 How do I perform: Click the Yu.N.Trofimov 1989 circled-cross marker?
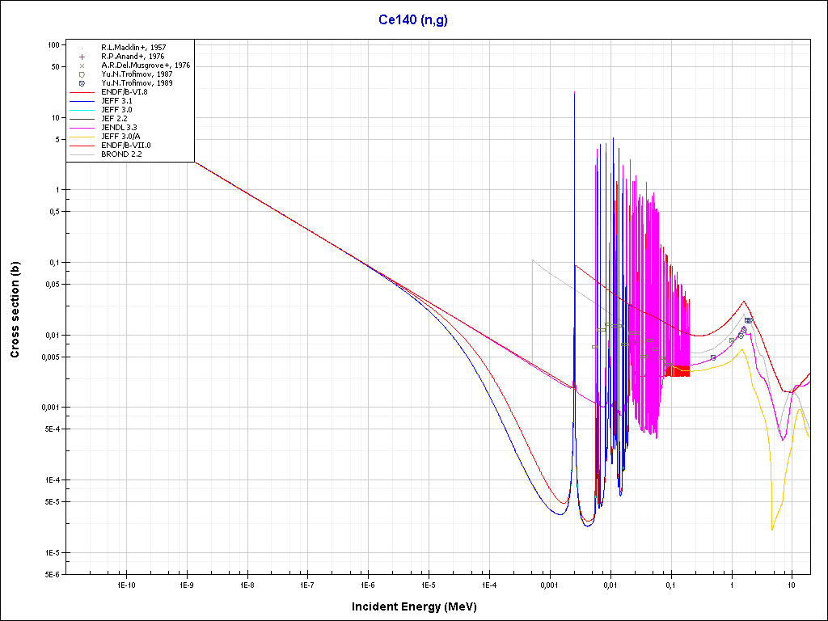[x=82, y=83]
